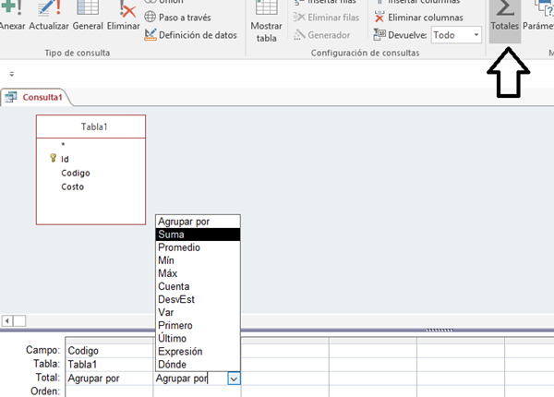
Task: Click Eliminar columnas in ribbon
Action: pyautogui.click(x=425, y=17)
